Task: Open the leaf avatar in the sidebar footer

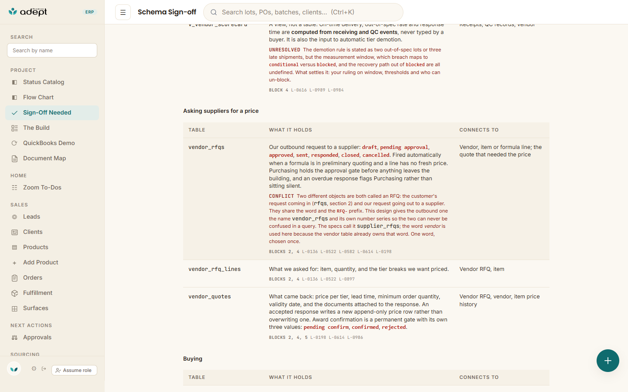Action: [14, 369]
